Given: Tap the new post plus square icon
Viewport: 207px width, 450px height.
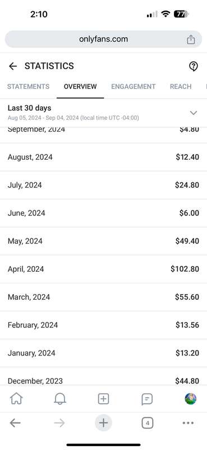Looking at the screenshot, I should (103, 399).
